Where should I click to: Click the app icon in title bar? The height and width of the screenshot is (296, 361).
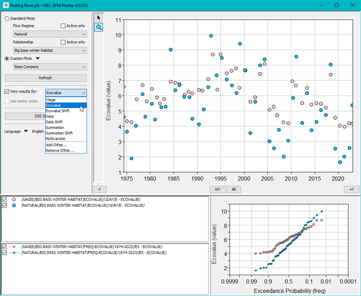pos(5,5)
